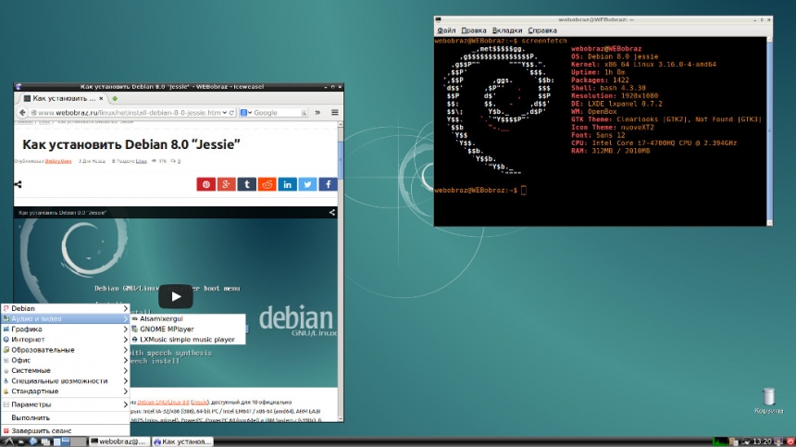Launch LXMusic simple music player
796x447 pixels.
(187, 340)
